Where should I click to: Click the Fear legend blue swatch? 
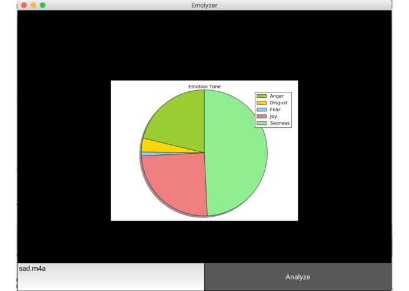pyautogui.click(x=262, y=110)
